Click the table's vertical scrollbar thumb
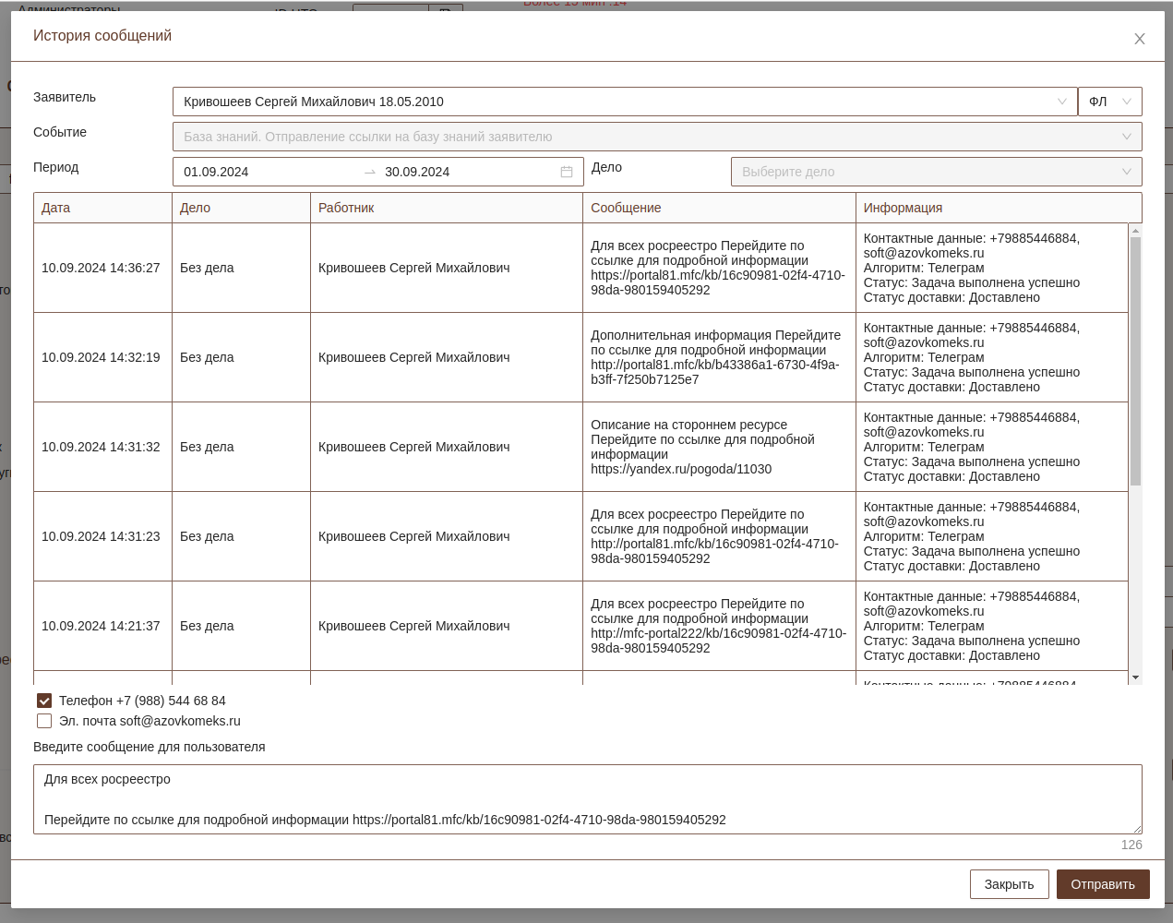Screen dimensions: 1173x923 [1135, 360]
